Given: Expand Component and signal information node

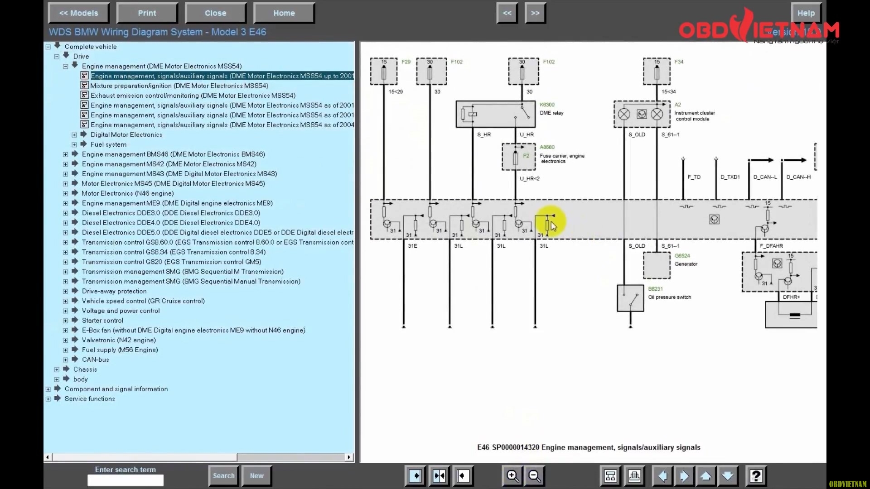Looking at the screenshot, I should click(x=48, y=389).
